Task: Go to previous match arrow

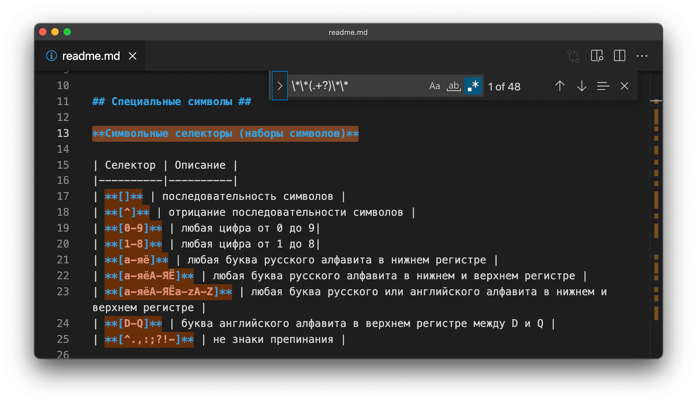Action: click(x=560, y=86)
